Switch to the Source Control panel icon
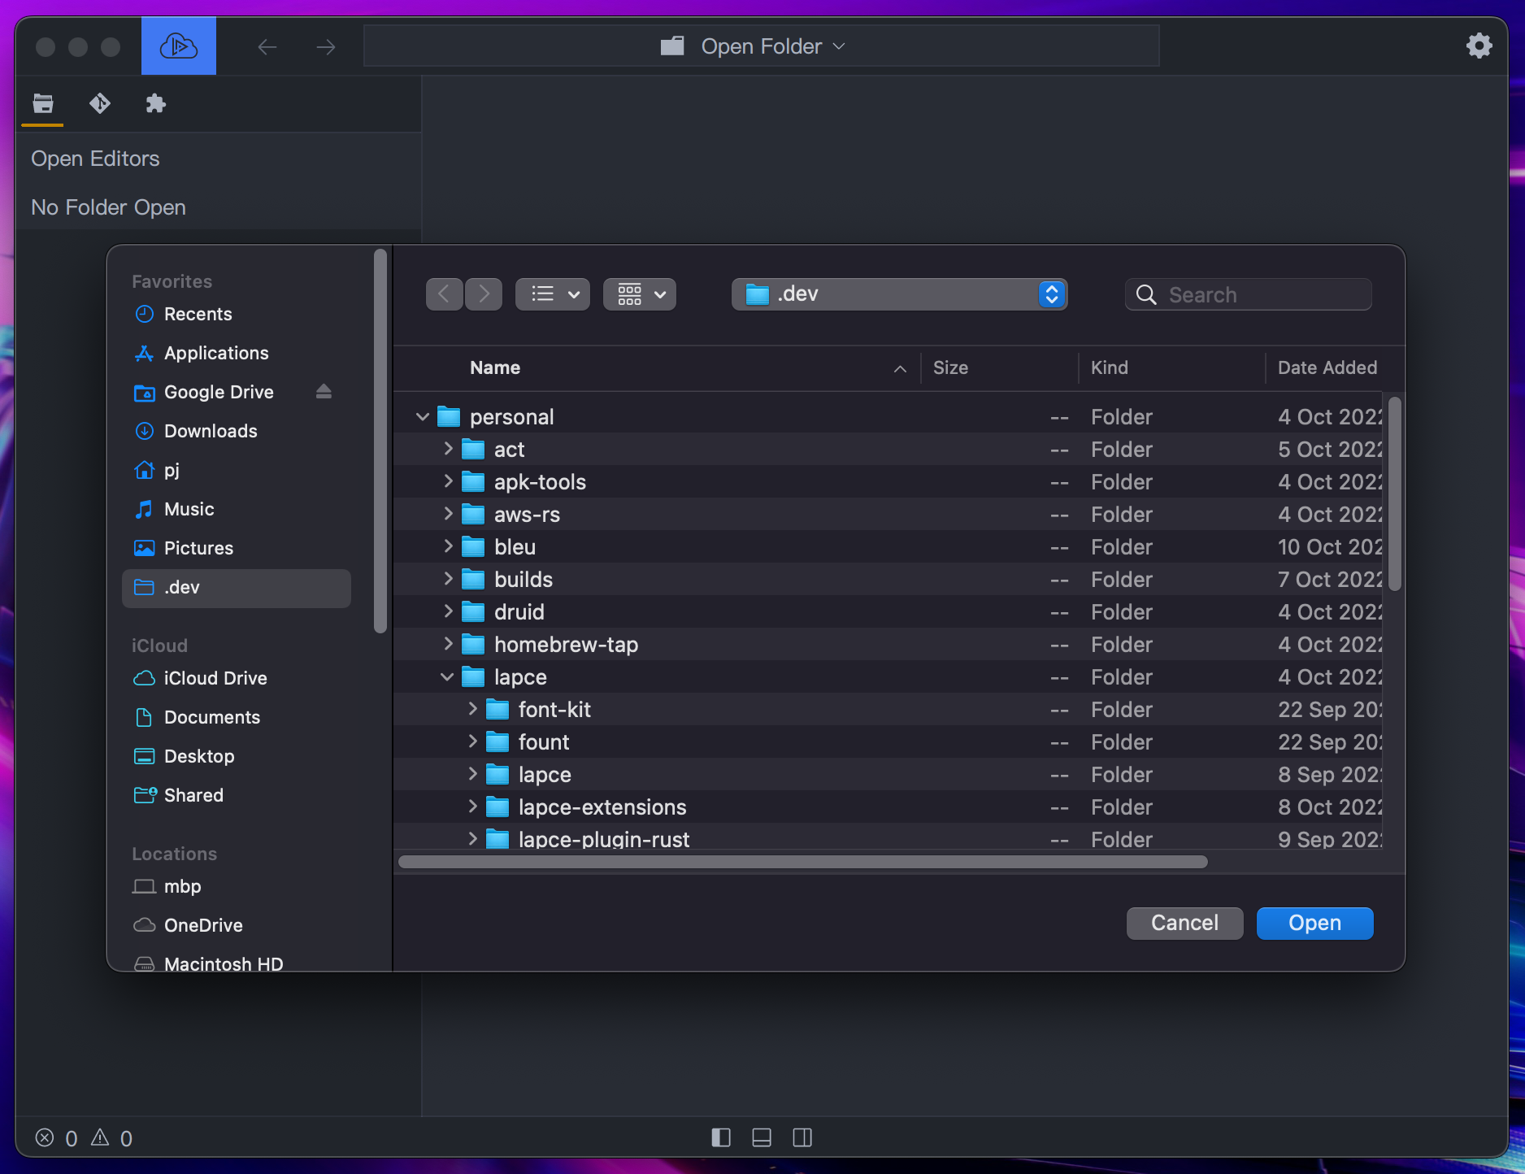 point(100,103)
